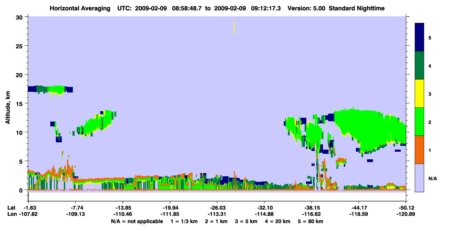Click latitude value -19.94
The height and width of the screenshot is (231, 451).
coord(170,208)
